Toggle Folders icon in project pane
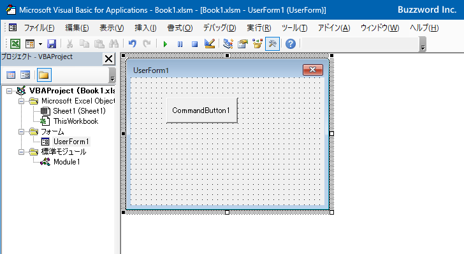464x254 pixels. pyautogui.click(x=44, y=75)
